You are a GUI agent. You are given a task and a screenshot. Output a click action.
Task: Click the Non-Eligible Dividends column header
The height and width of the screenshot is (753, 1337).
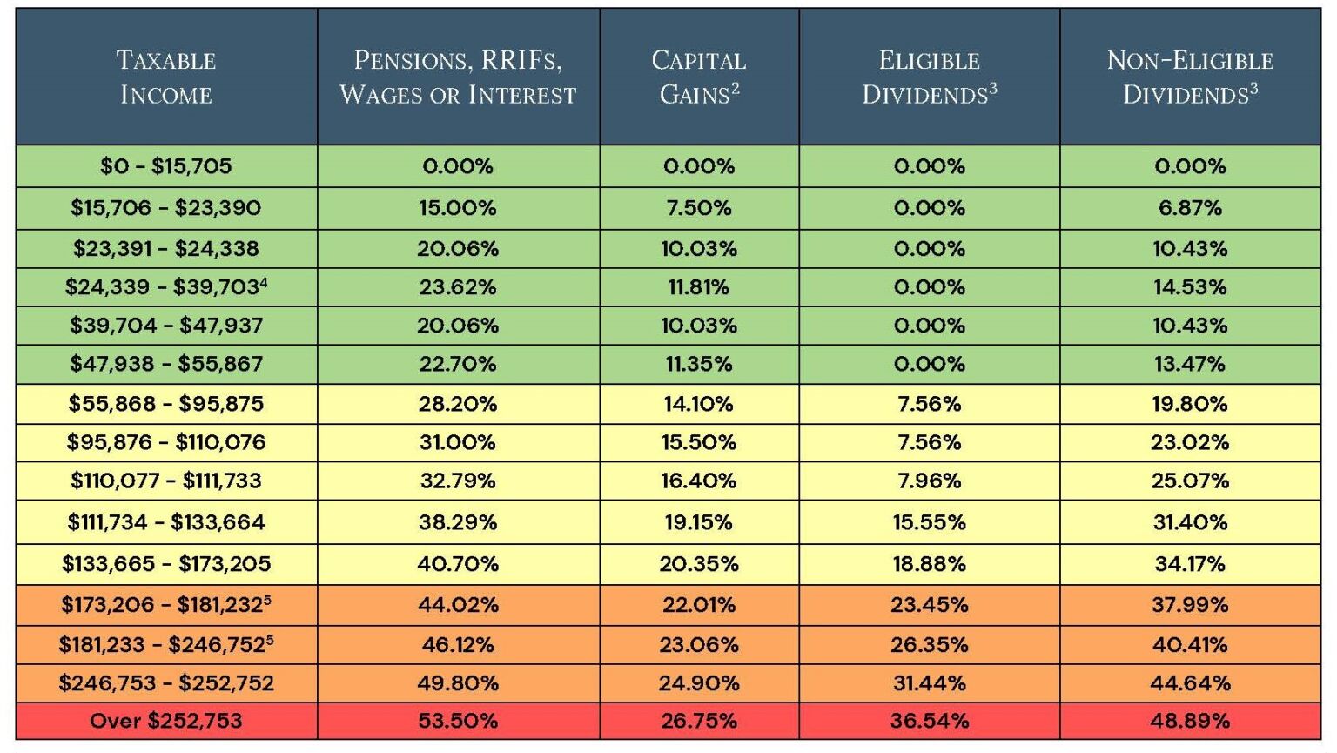[x=1190, y=77]
